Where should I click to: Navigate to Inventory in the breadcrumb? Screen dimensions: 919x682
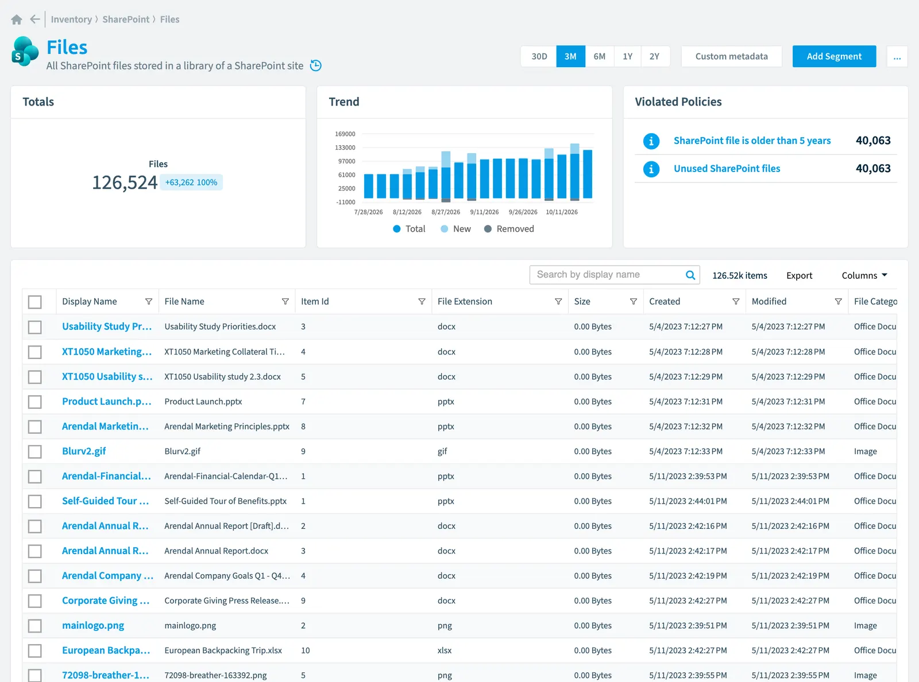[71, 20]
